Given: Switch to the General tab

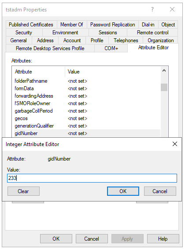Looking at the screenshot, I should tap(18, 40).
